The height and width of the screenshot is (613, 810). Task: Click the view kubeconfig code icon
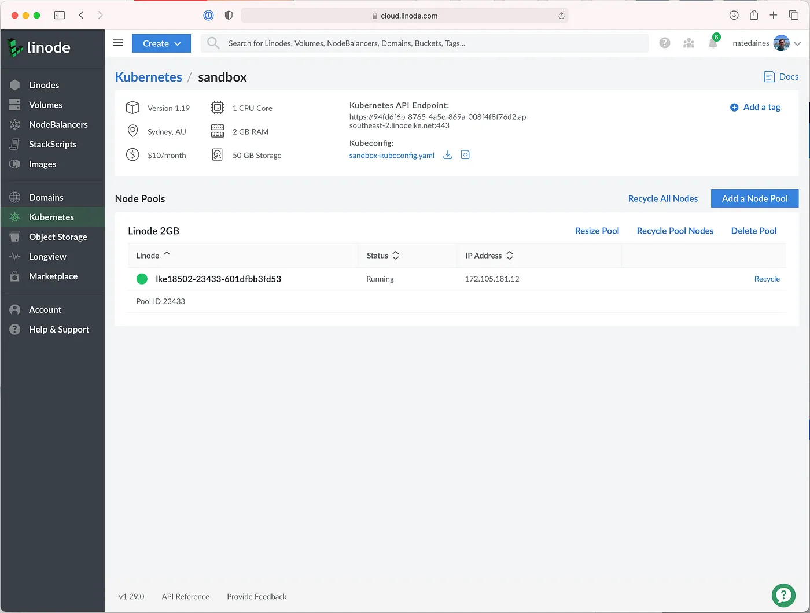tap(465, 154)
